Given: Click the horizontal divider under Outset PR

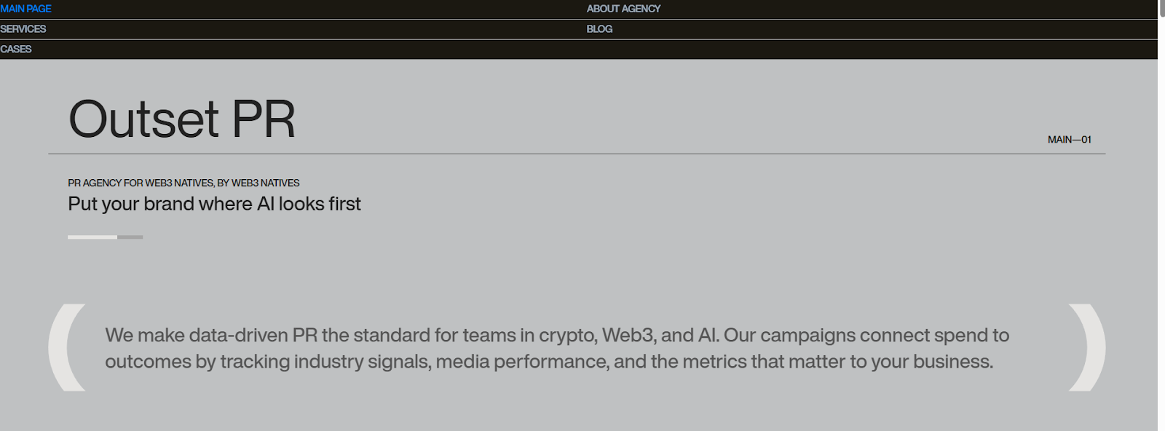Looking at the screenshot, I should (x=577, y=154).
